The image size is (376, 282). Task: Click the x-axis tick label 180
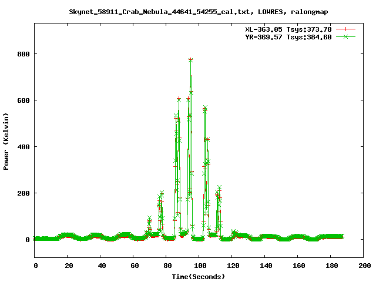331,266
